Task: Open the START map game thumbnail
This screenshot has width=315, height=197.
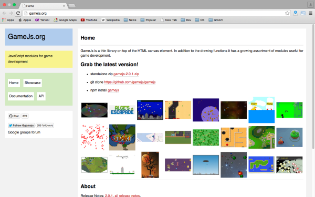Action: [122, 137]
